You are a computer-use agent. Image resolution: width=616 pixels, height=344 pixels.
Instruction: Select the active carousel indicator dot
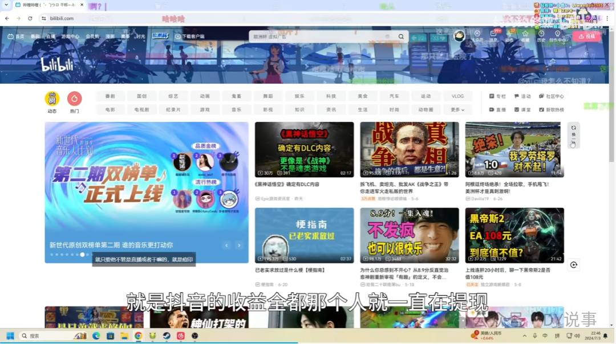point(82,255)
